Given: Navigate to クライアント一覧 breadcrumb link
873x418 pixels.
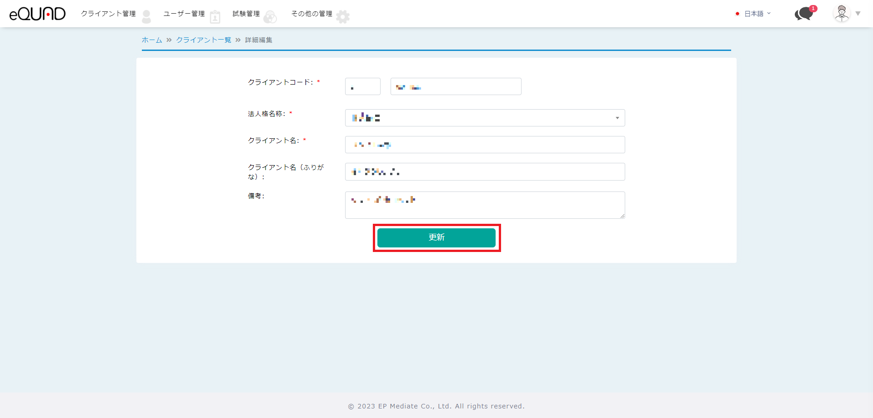Looking at the screenshot, I should (204, 40).
